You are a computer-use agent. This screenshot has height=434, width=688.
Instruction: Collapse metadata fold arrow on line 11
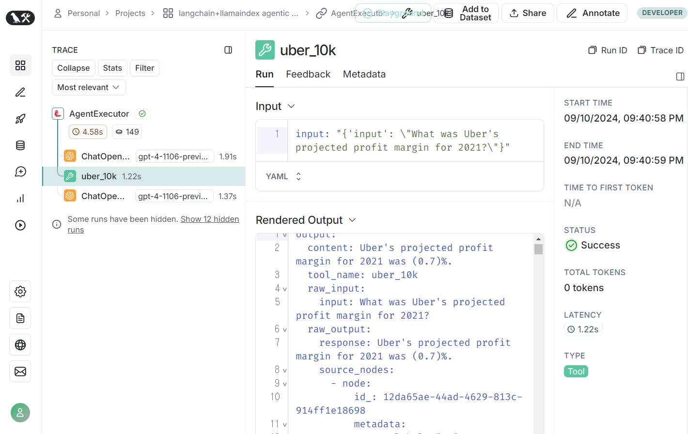tap(284, 424)
